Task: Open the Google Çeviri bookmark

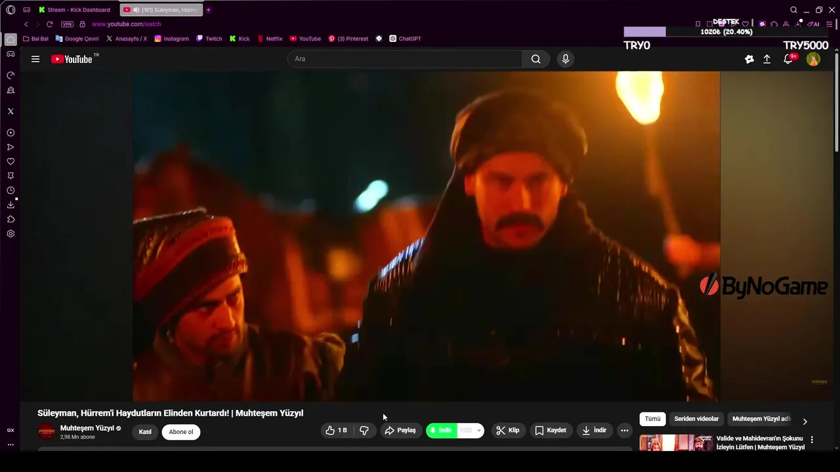Action: tap(77, 39)
